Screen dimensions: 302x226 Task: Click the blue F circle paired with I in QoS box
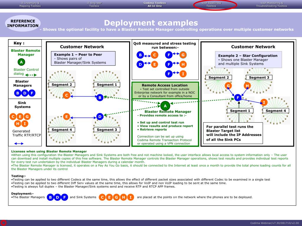[169, 74]
